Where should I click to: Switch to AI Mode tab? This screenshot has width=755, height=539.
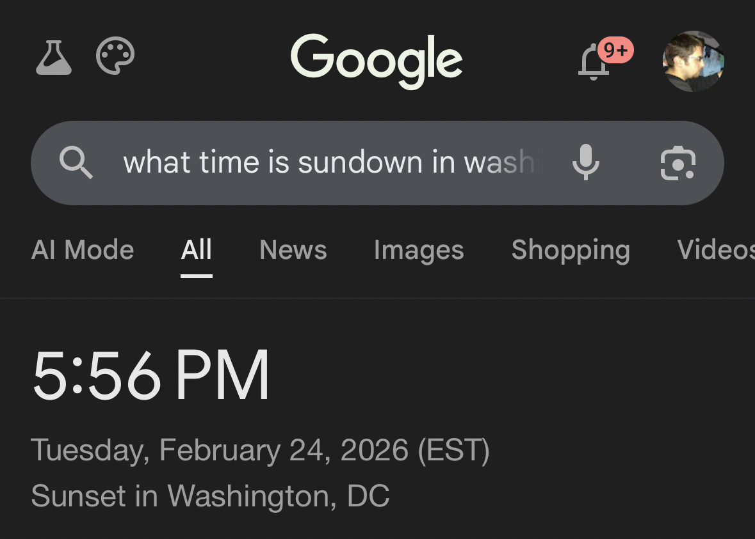[x=83, y=250]
